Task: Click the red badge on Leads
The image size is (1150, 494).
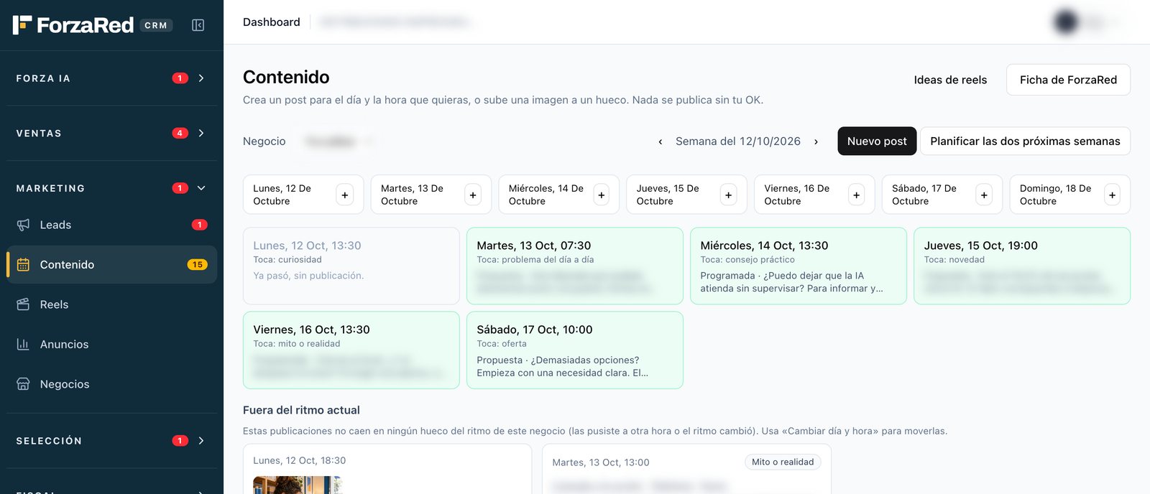Action: (x=200, y=225)
